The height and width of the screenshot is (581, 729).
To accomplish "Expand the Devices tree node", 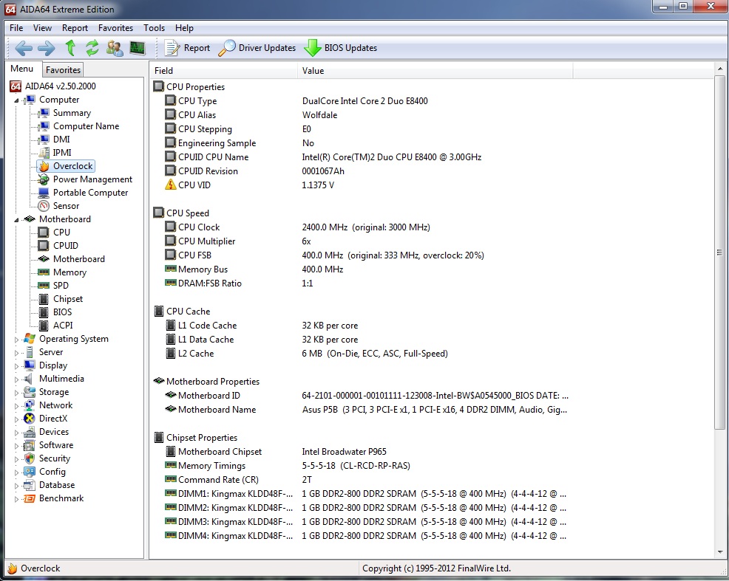I will (17, 433).
